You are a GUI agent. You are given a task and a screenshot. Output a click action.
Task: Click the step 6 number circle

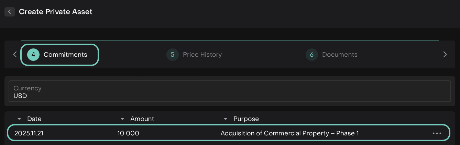tap(312, 55)
